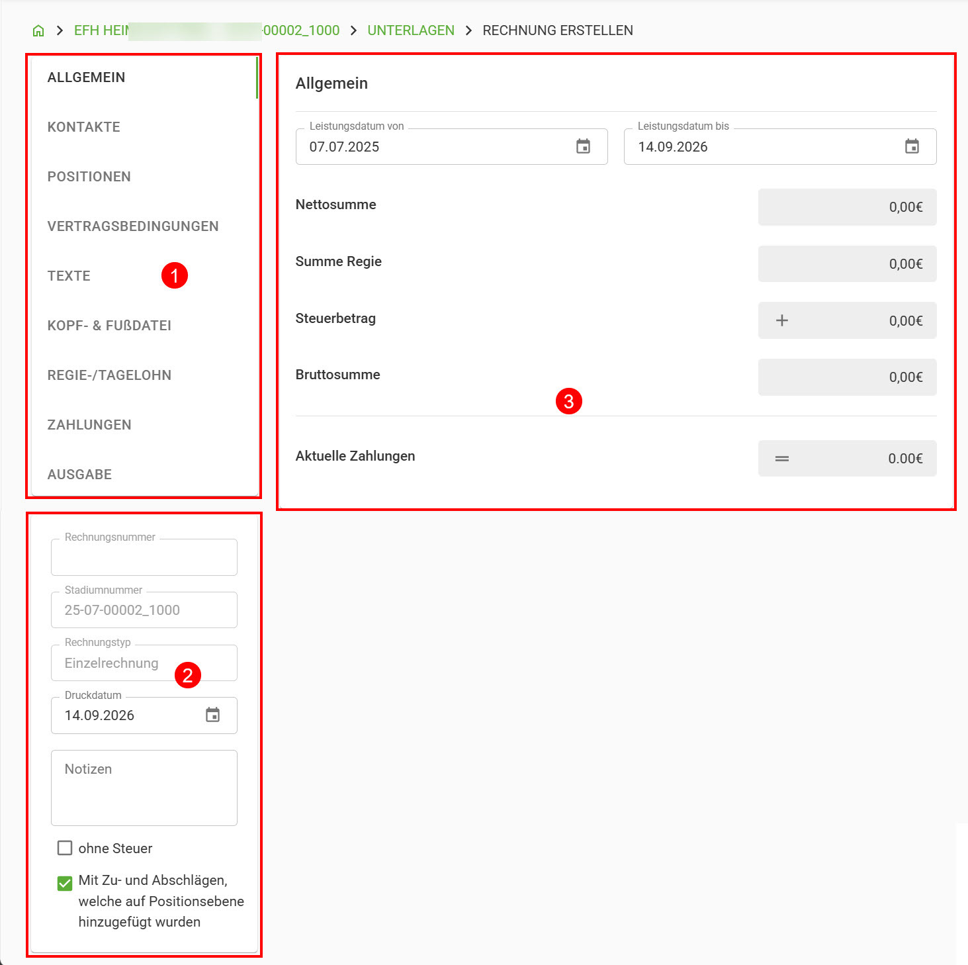This screenshot has height=965, width=968.
Task: Click the Allgemein section heading
Action: click(331, 83)
